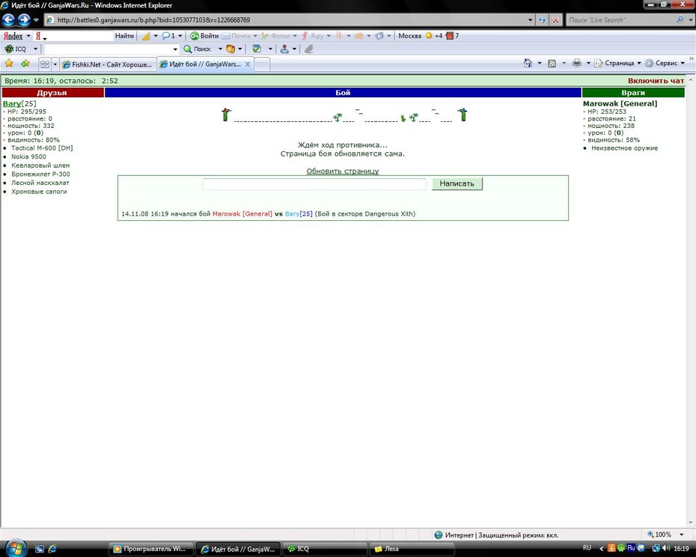The width and height of the screenshot is (696, 557).
Task: Click ICQ toolbar eraser icon
Action: 309,49
